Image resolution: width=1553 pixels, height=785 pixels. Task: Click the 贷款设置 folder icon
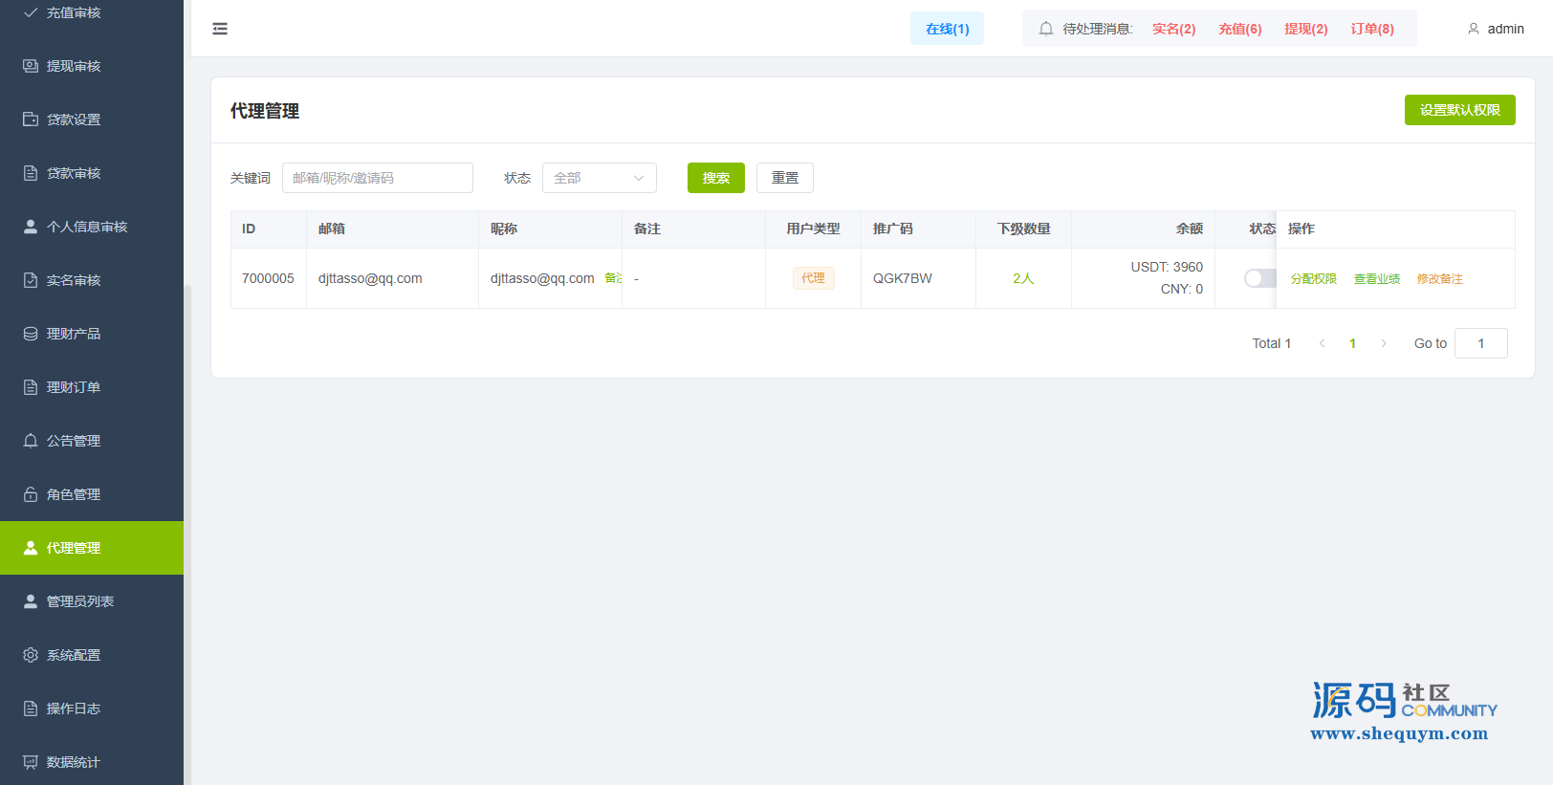31,120
